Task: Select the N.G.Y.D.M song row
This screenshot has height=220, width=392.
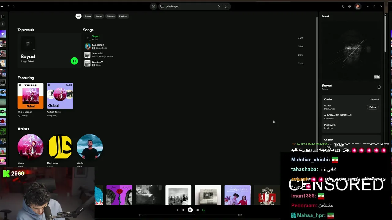Action: pos(194,64)
